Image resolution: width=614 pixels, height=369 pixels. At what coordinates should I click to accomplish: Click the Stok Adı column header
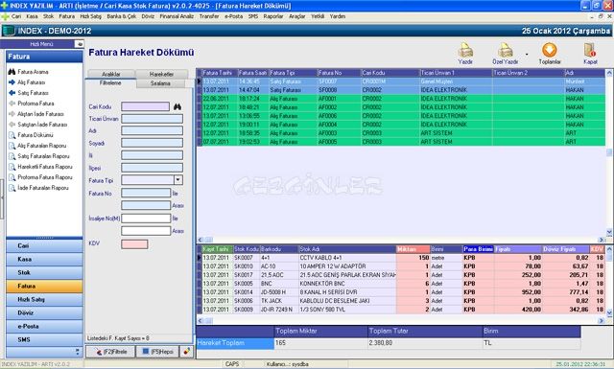coord(347,249)
